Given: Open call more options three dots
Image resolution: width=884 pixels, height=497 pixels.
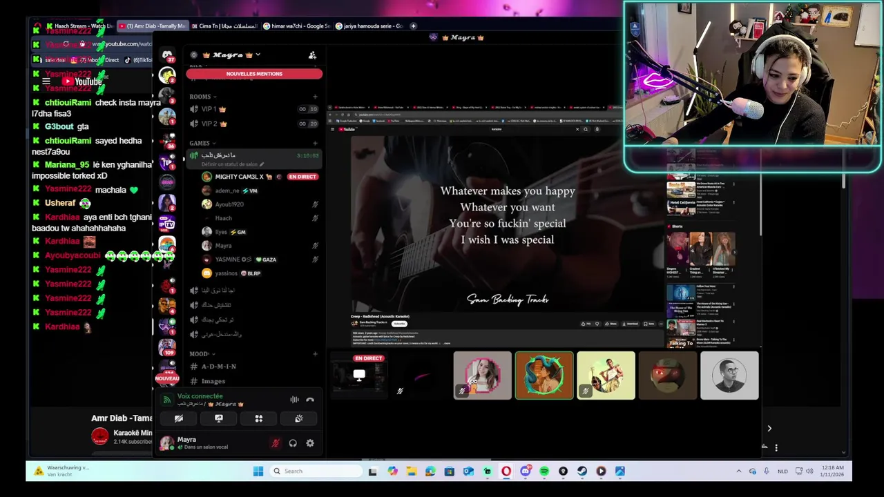Looking at the screenshot, I should click(776, 447).
